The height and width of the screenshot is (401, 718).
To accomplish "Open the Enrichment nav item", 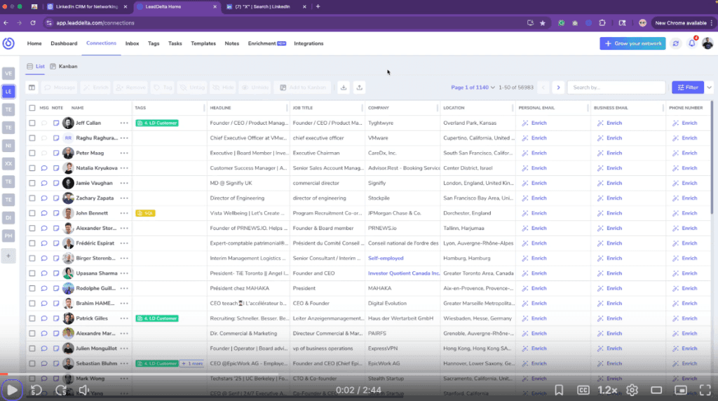I will click(267, 43).
